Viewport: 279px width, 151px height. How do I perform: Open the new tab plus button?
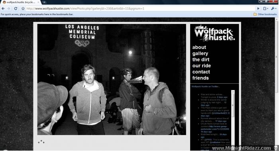44,2
